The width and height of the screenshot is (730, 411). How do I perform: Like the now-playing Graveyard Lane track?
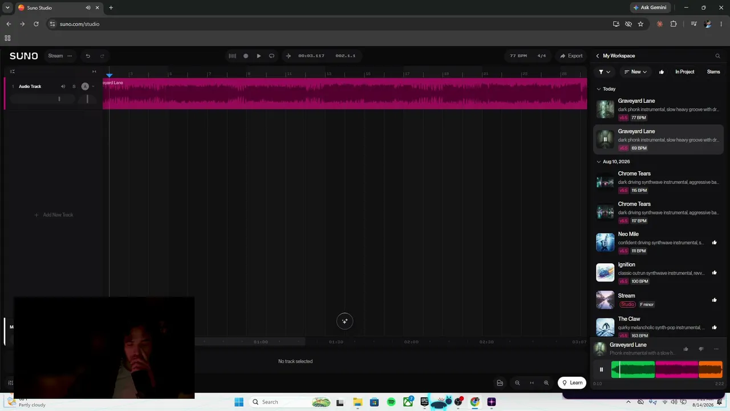pyautogui.click(x=686, y=349)
